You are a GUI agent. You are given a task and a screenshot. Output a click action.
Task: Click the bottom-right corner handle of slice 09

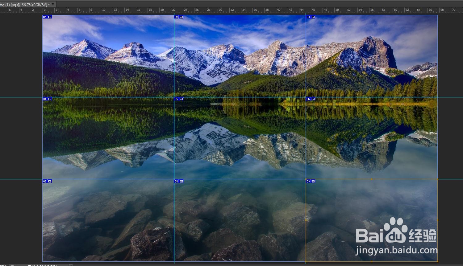[x=438, y=261]
